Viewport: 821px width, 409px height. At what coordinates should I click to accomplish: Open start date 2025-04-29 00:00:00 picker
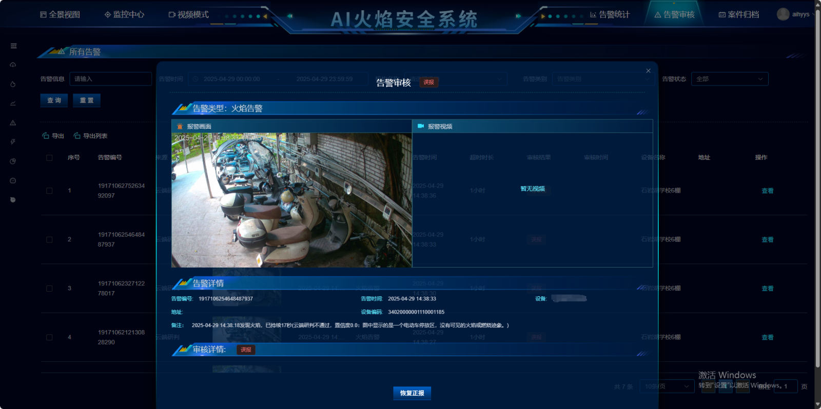point(232,79)
